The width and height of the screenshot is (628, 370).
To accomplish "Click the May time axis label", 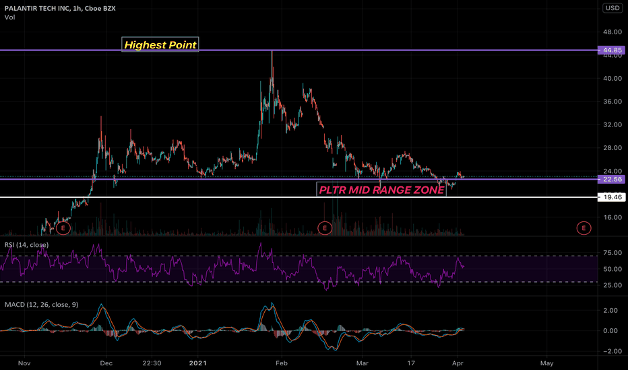I will 546,363.
